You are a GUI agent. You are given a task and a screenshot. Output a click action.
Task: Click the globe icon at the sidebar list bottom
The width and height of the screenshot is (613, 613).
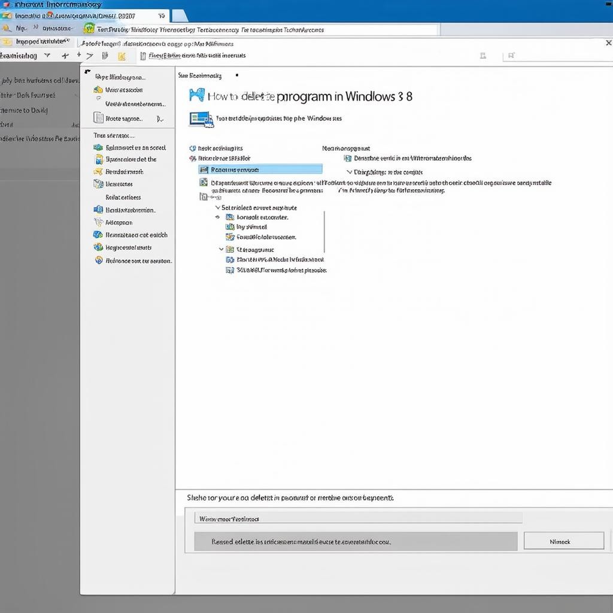pyautogui.click(x=99, y=260)
